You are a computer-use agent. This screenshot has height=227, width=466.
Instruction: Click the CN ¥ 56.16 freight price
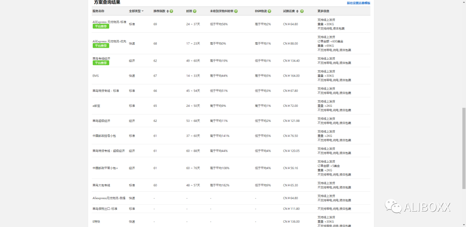click(x=290, y=168)
